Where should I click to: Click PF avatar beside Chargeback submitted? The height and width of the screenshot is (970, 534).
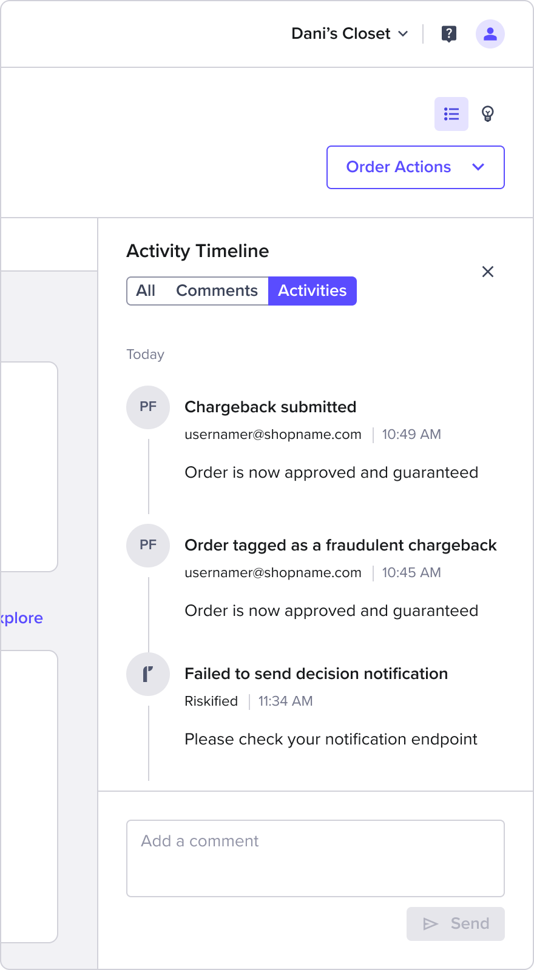tap(148, 407)
